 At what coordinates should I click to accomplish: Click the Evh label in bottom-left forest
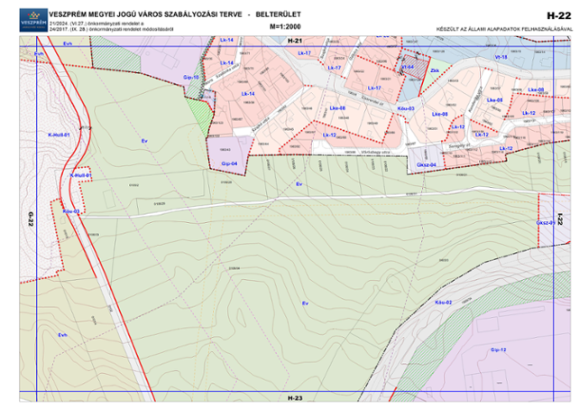[63, 335]
